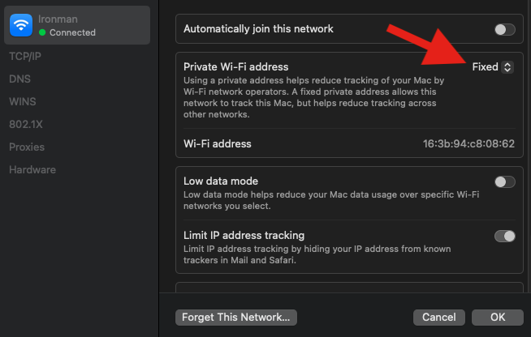Turn off Limit IP address tracking

pyautogui.click(x=504, y=236)
